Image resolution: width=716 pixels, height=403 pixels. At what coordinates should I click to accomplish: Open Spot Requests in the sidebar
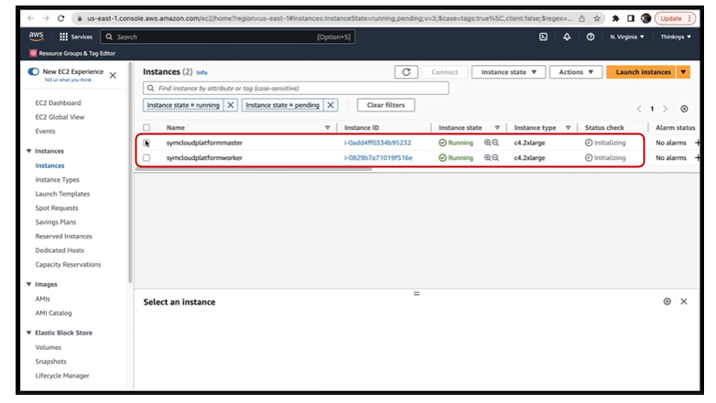(57, 207)
